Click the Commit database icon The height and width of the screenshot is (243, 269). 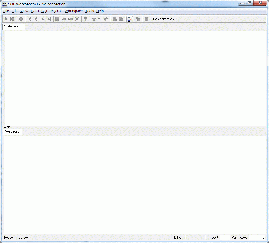pyautogui.click(x=114, y=19)
